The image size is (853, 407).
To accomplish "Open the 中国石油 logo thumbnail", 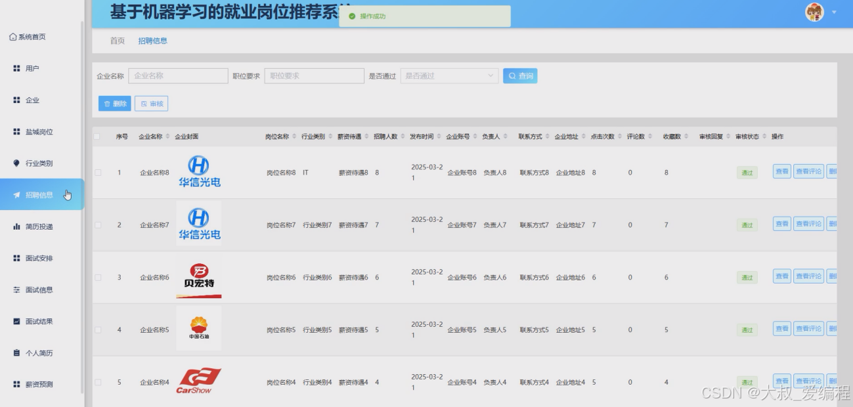I will (199, 329).
